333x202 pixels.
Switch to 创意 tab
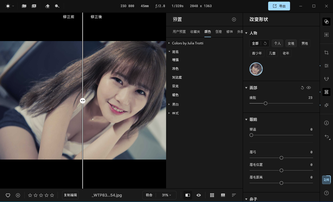pyautogui.click(x=219, y=32)
